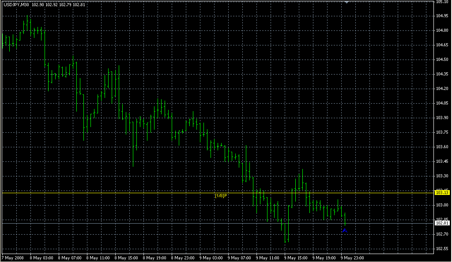Click the 104.05 price axis label

pyautogui.click(x=442, y=103)
